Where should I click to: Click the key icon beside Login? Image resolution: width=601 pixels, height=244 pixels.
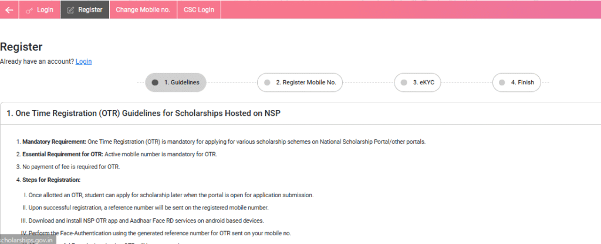[29, 10]
